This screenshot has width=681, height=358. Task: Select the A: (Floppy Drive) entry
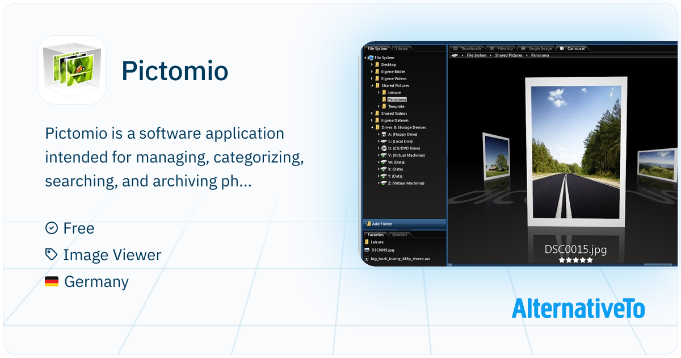(x=402, y=134)
